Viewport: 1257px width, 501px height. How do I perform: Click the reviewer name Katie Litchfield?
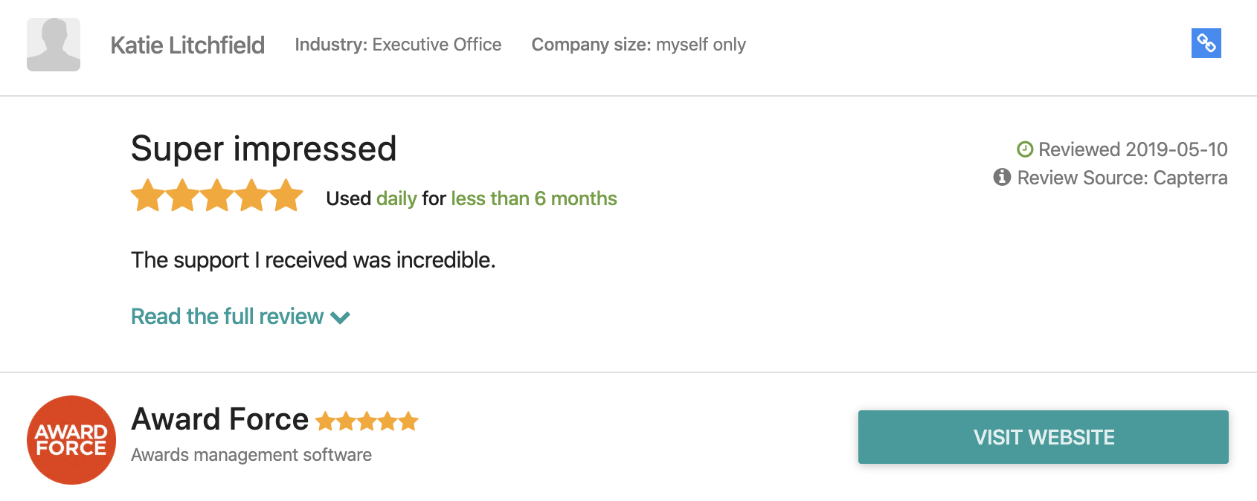(187, 45)
